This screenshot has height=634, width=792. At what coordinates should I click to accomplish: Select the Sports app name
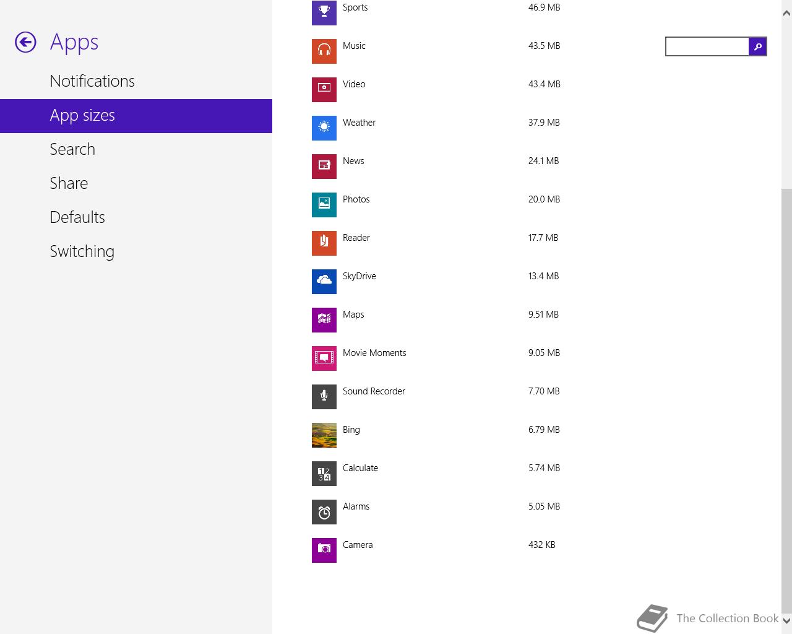(355, 7)
